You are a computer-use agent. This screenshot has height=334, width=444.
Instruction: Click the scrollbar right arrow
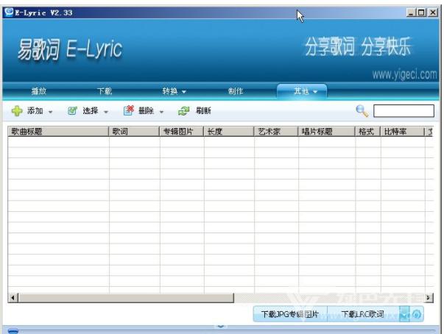tap(429, 297)
